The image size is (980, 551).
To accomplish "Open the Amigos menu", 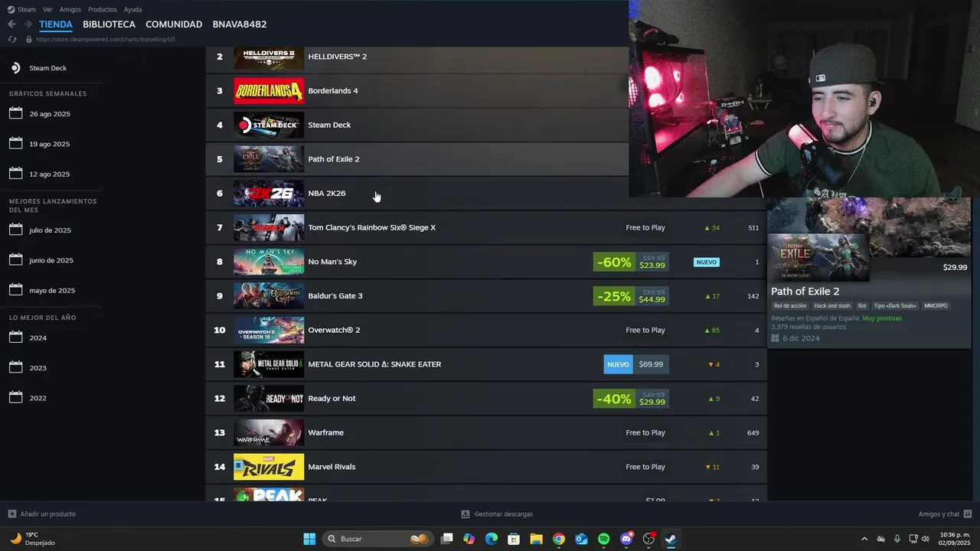I will click(70, 9).
